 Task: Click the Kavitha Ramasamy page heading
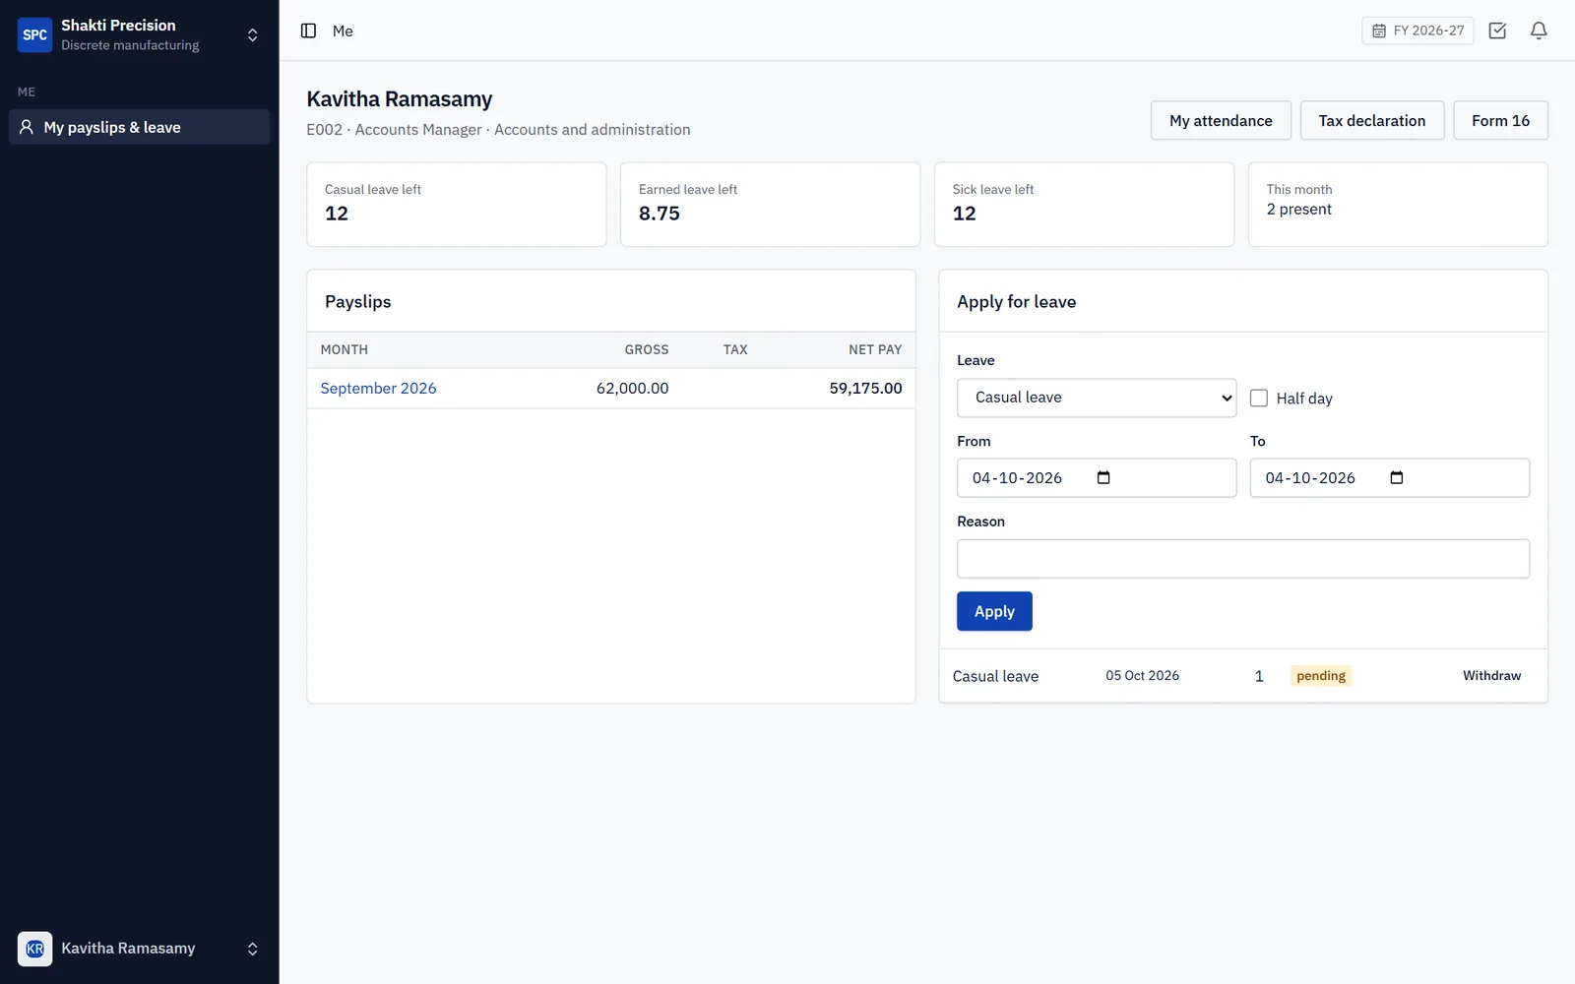tap(399, 98)
